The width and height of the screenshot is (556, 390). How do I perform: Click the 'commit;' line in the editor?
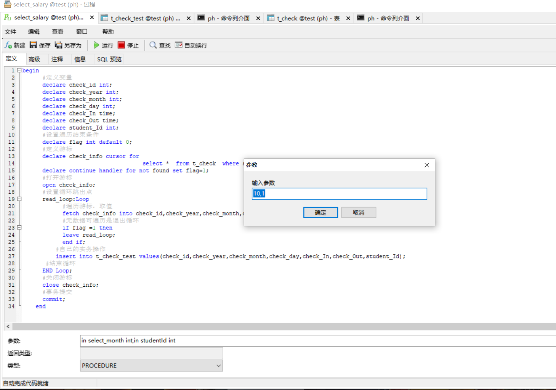click(54, 299)
